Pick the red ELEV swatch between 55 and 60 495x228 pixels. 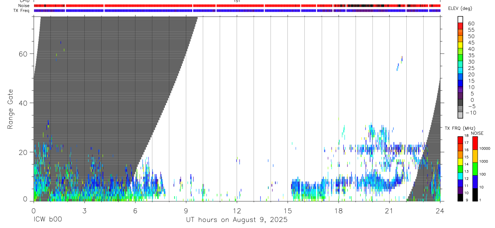460,26
